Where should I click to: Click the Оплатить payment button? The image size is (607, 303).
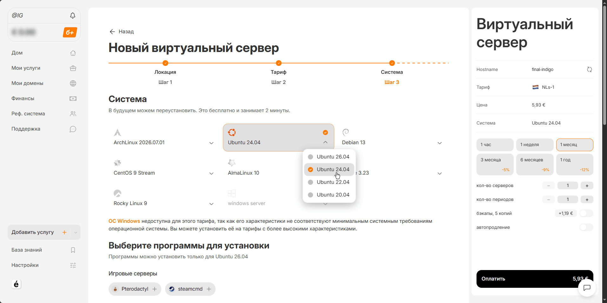535,279
